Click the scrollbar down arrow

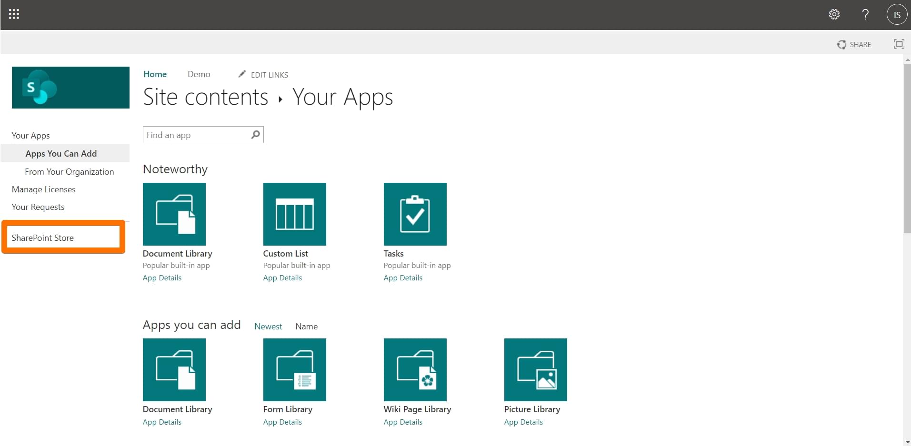click(x=907, y=443)
